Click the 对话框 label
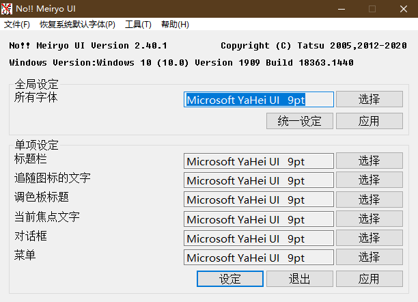This screenshot has height=302, width=418. 30,236
